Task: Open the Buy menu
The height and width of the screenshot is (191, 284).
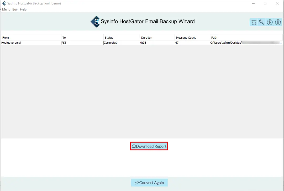Action: 15,9
